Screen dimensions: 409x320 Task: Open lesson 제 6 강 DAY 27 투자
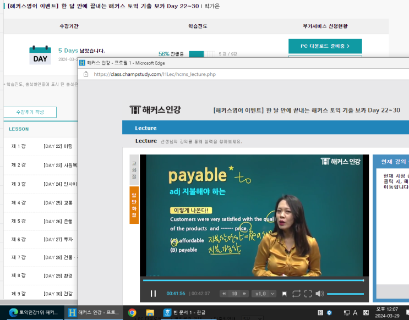[41, 239]
